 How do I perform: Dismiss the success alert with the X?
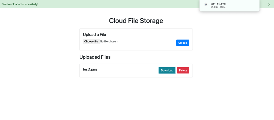pyautogui.click(x=269, y=4)
